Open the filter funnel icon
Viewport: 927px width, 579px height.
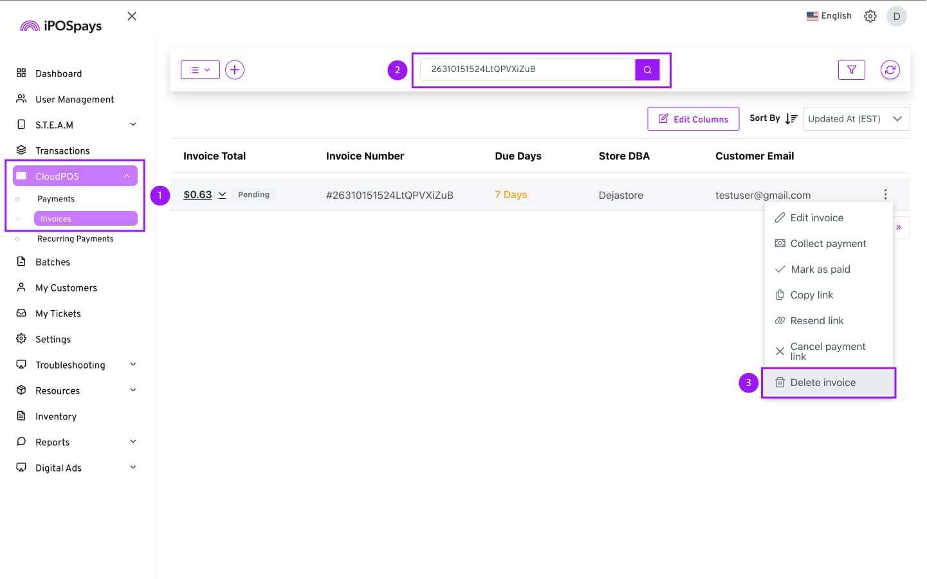[x=851, y=69]
